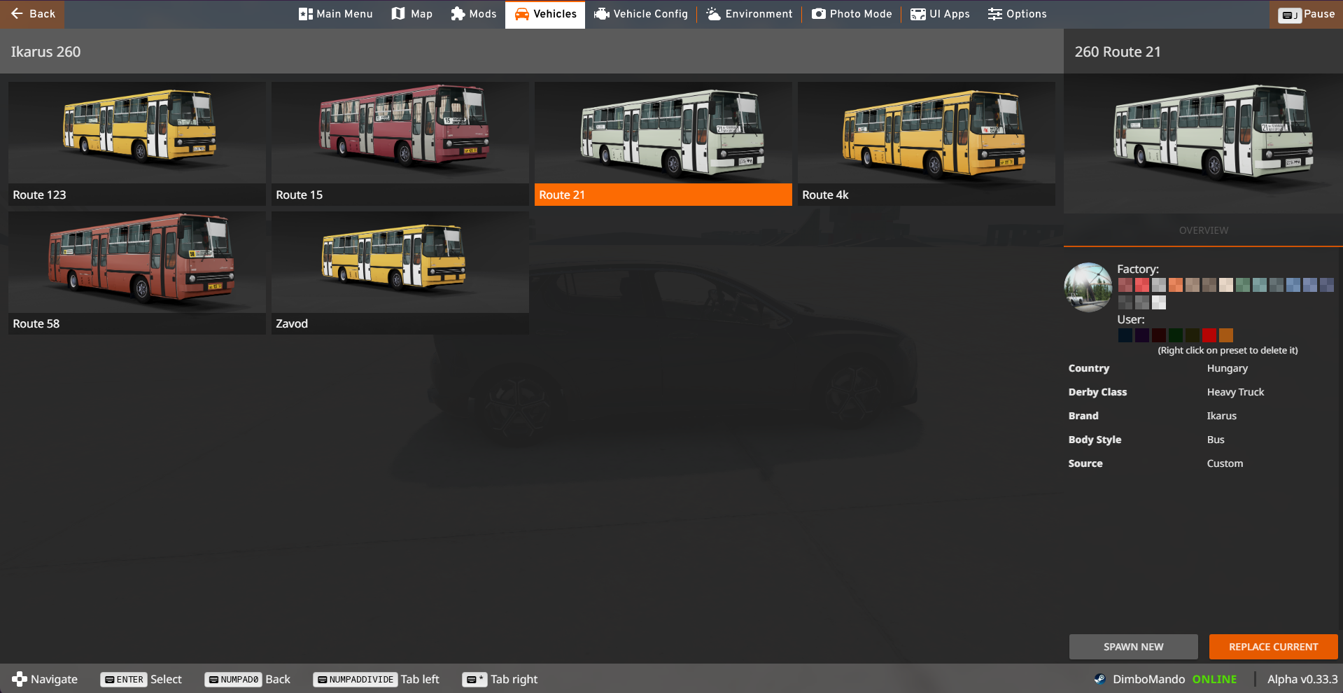Click the ONLINE status text
1343x693 pixels.
[x=1214, y=680]
